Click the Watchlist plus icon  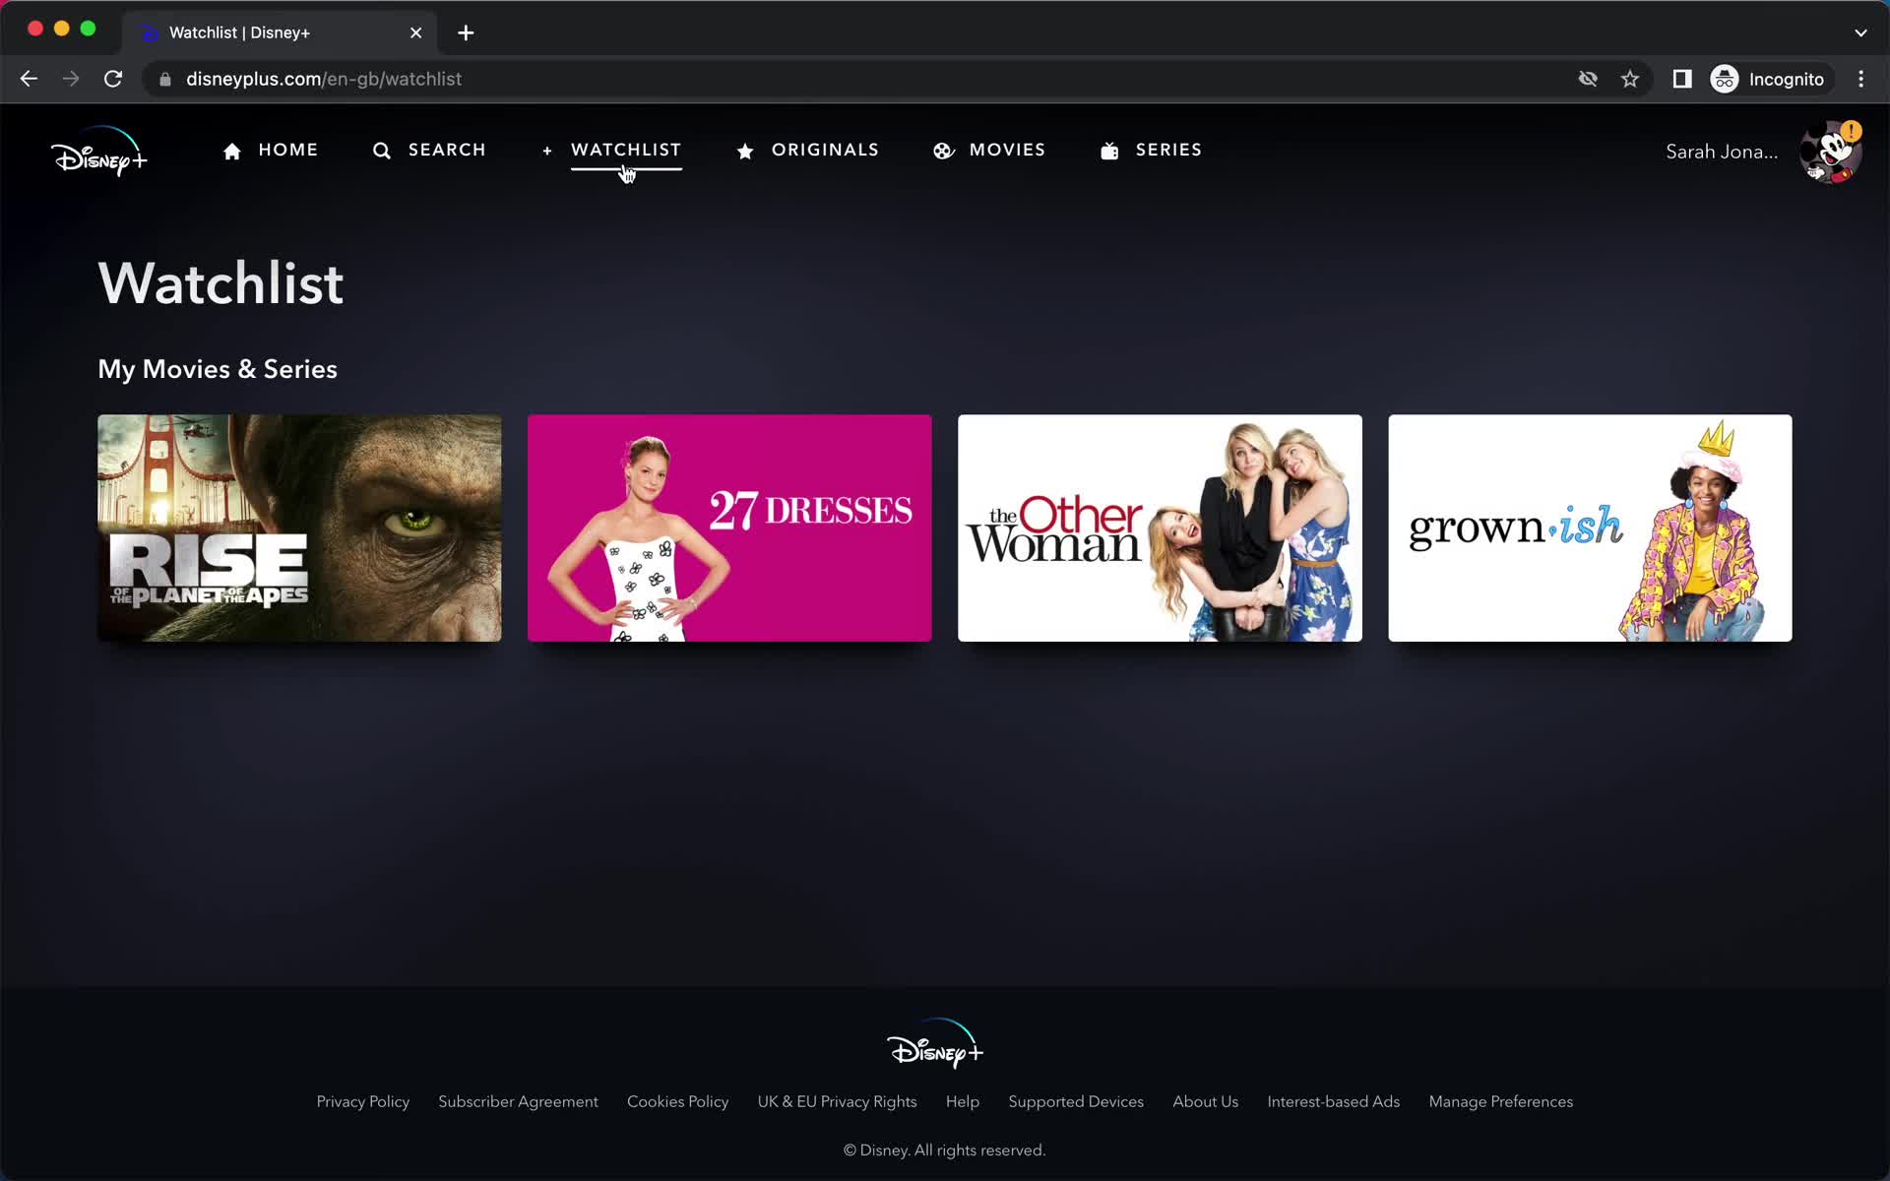pyautogui.click(x=544, y=150)
